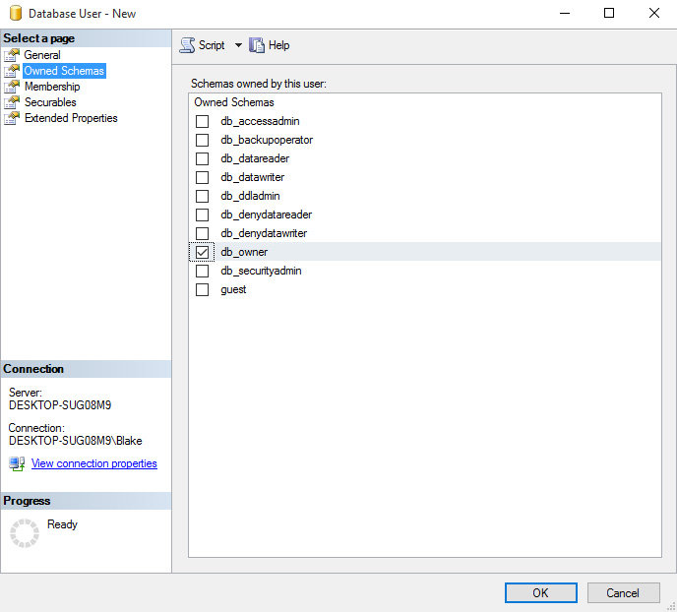Viewport: 677px width, 612px height.
Task: Click the Script toolbar icon
Action: tap(187, 45)
